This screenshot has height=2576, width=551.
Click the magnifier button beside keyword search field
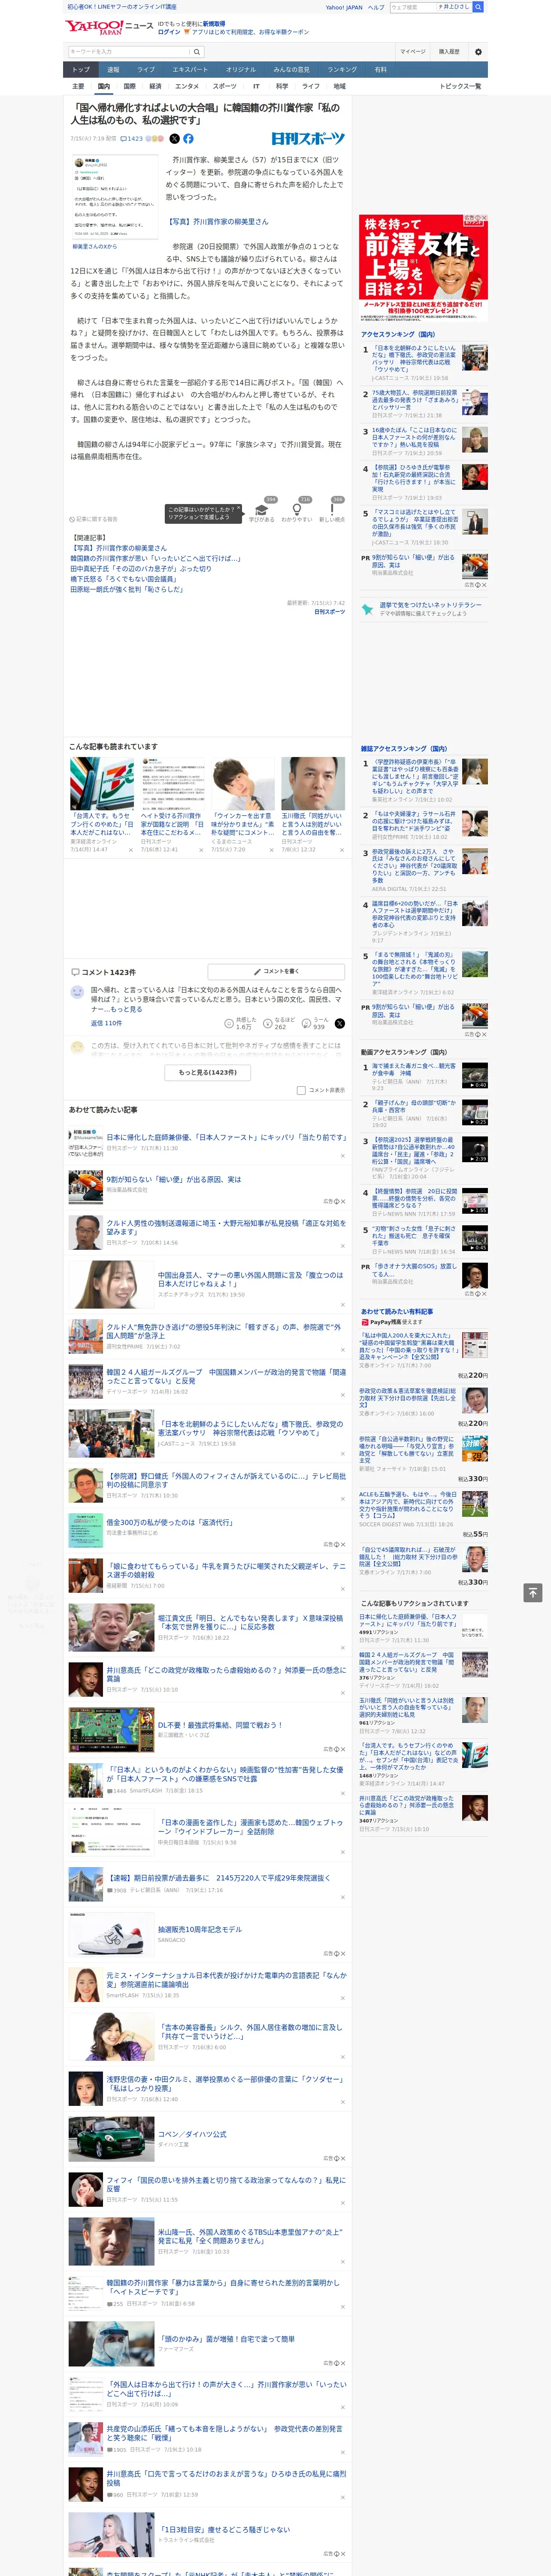click(x=197, y=52)
